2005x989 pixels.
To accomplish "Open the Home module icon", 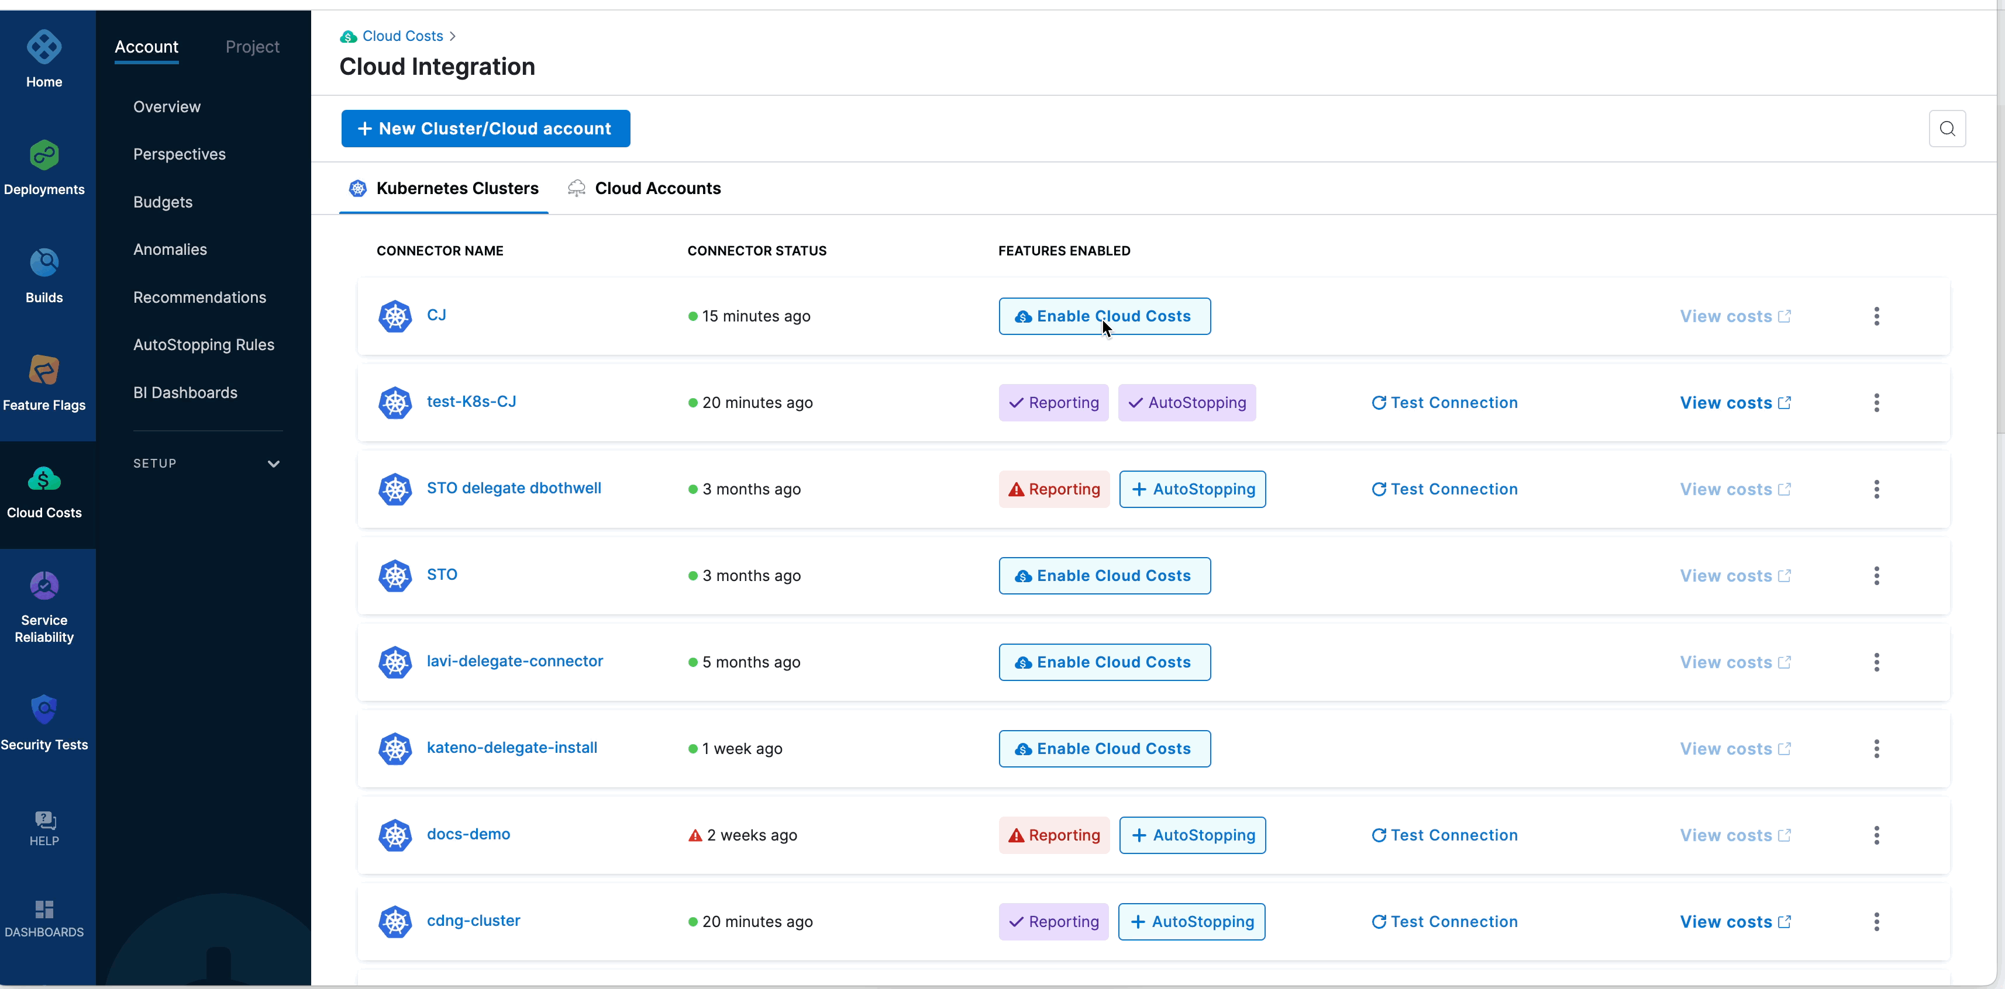I will (x=44, y=47).
